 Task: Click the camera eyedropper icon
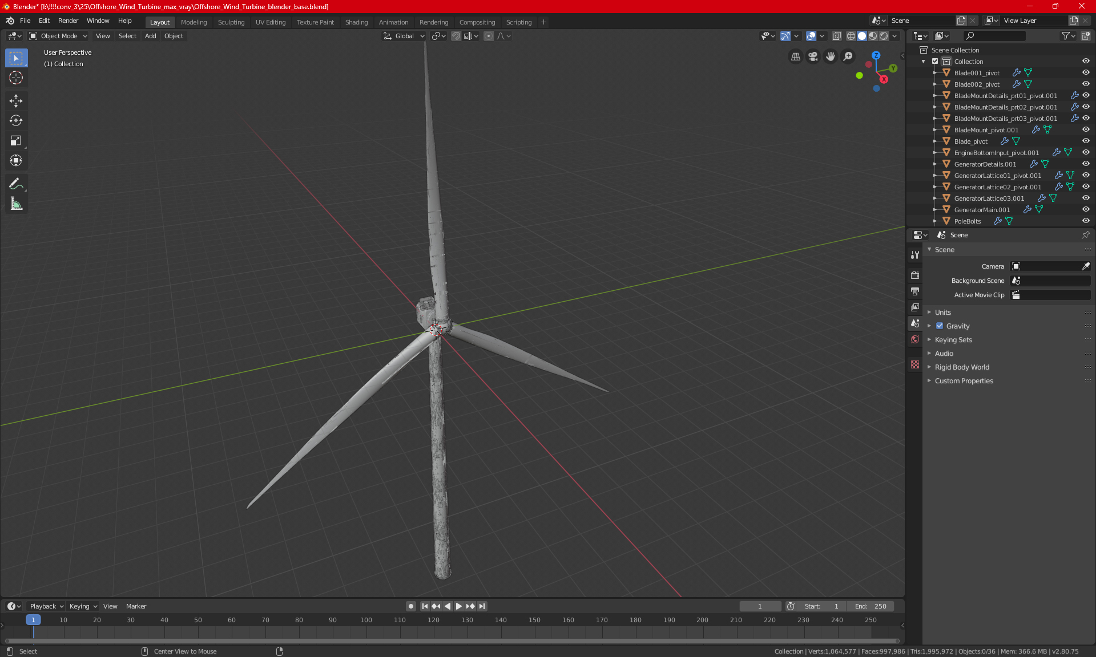[1085, 266]
